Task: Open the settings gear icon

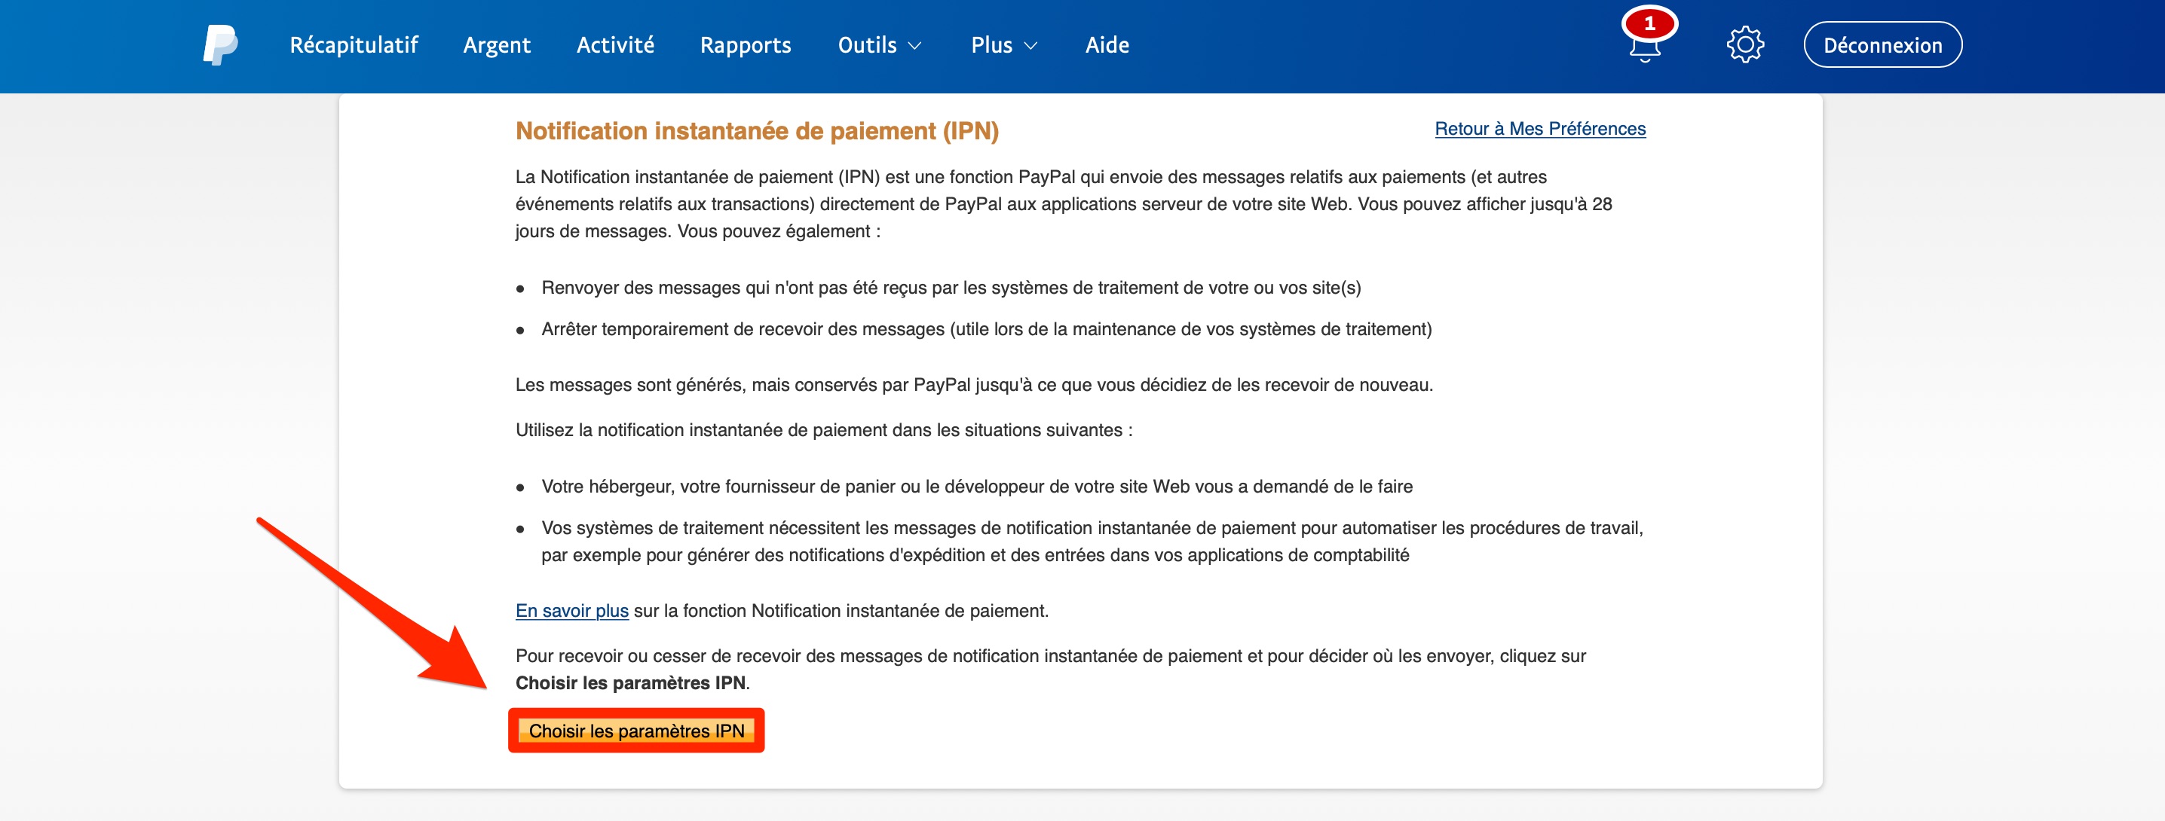Action: [1745, 45]
